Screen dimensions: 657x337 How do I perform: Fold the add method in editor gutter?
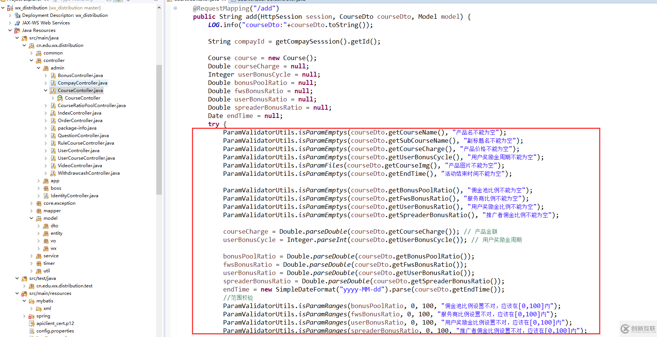click(175, 8)
